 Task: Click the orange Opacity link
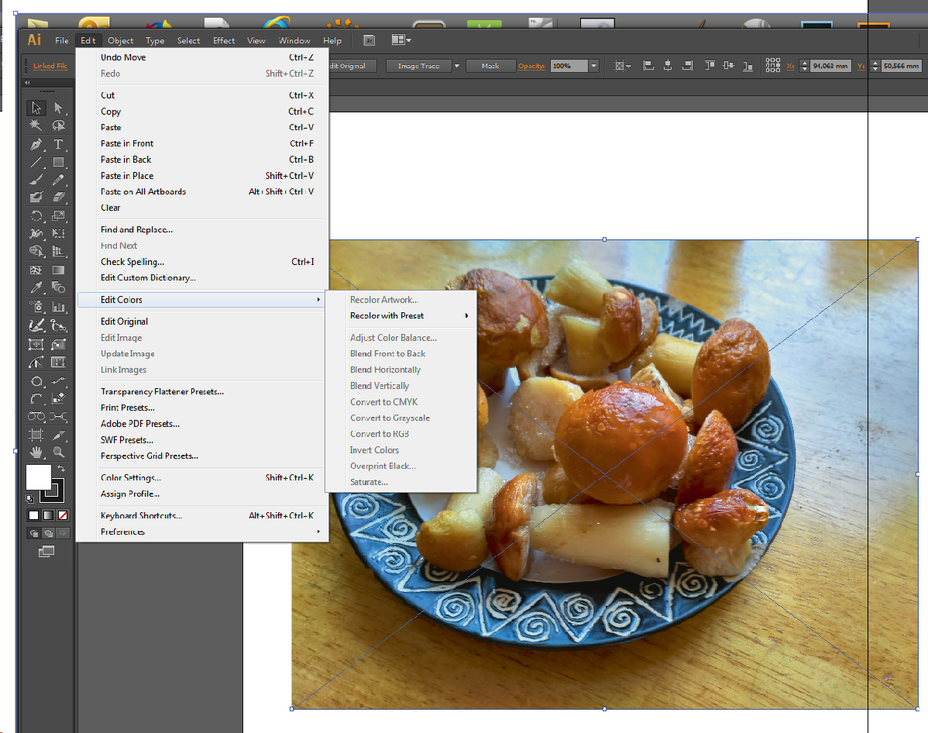pos(531,66)
